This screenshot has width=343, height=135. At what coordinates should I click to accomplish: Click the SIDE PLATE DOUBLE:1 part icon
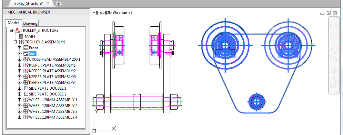[26, 88]
